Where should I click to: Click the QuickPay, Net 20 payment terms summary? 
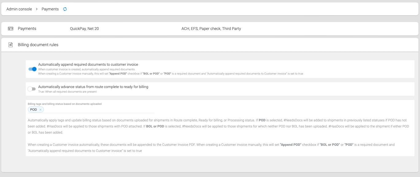pos(84,29)
